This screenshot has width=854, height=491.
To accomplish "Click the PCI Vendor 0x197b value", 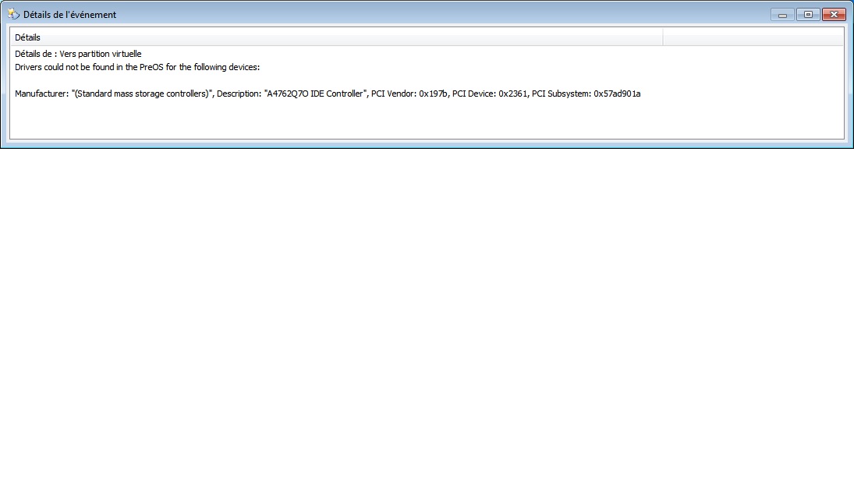I will [433, 94].
